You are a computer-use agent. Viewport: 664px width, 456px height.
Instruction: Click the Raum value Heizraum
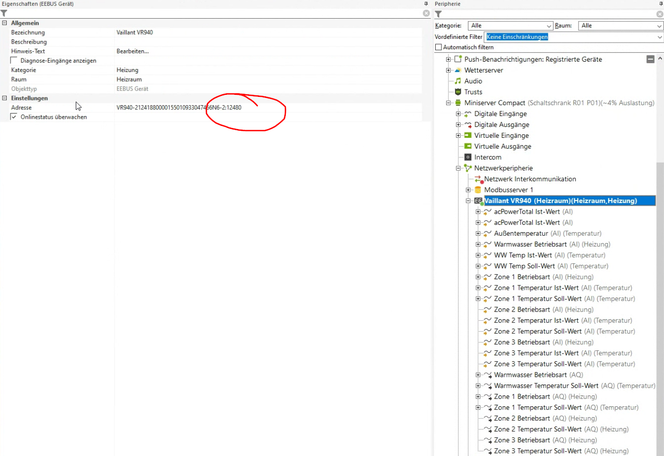(x=129, y=79)
